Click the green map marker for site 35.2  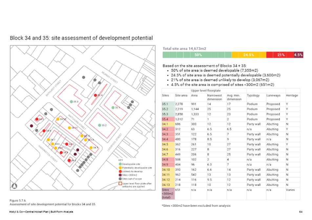[x=99, y=125]
